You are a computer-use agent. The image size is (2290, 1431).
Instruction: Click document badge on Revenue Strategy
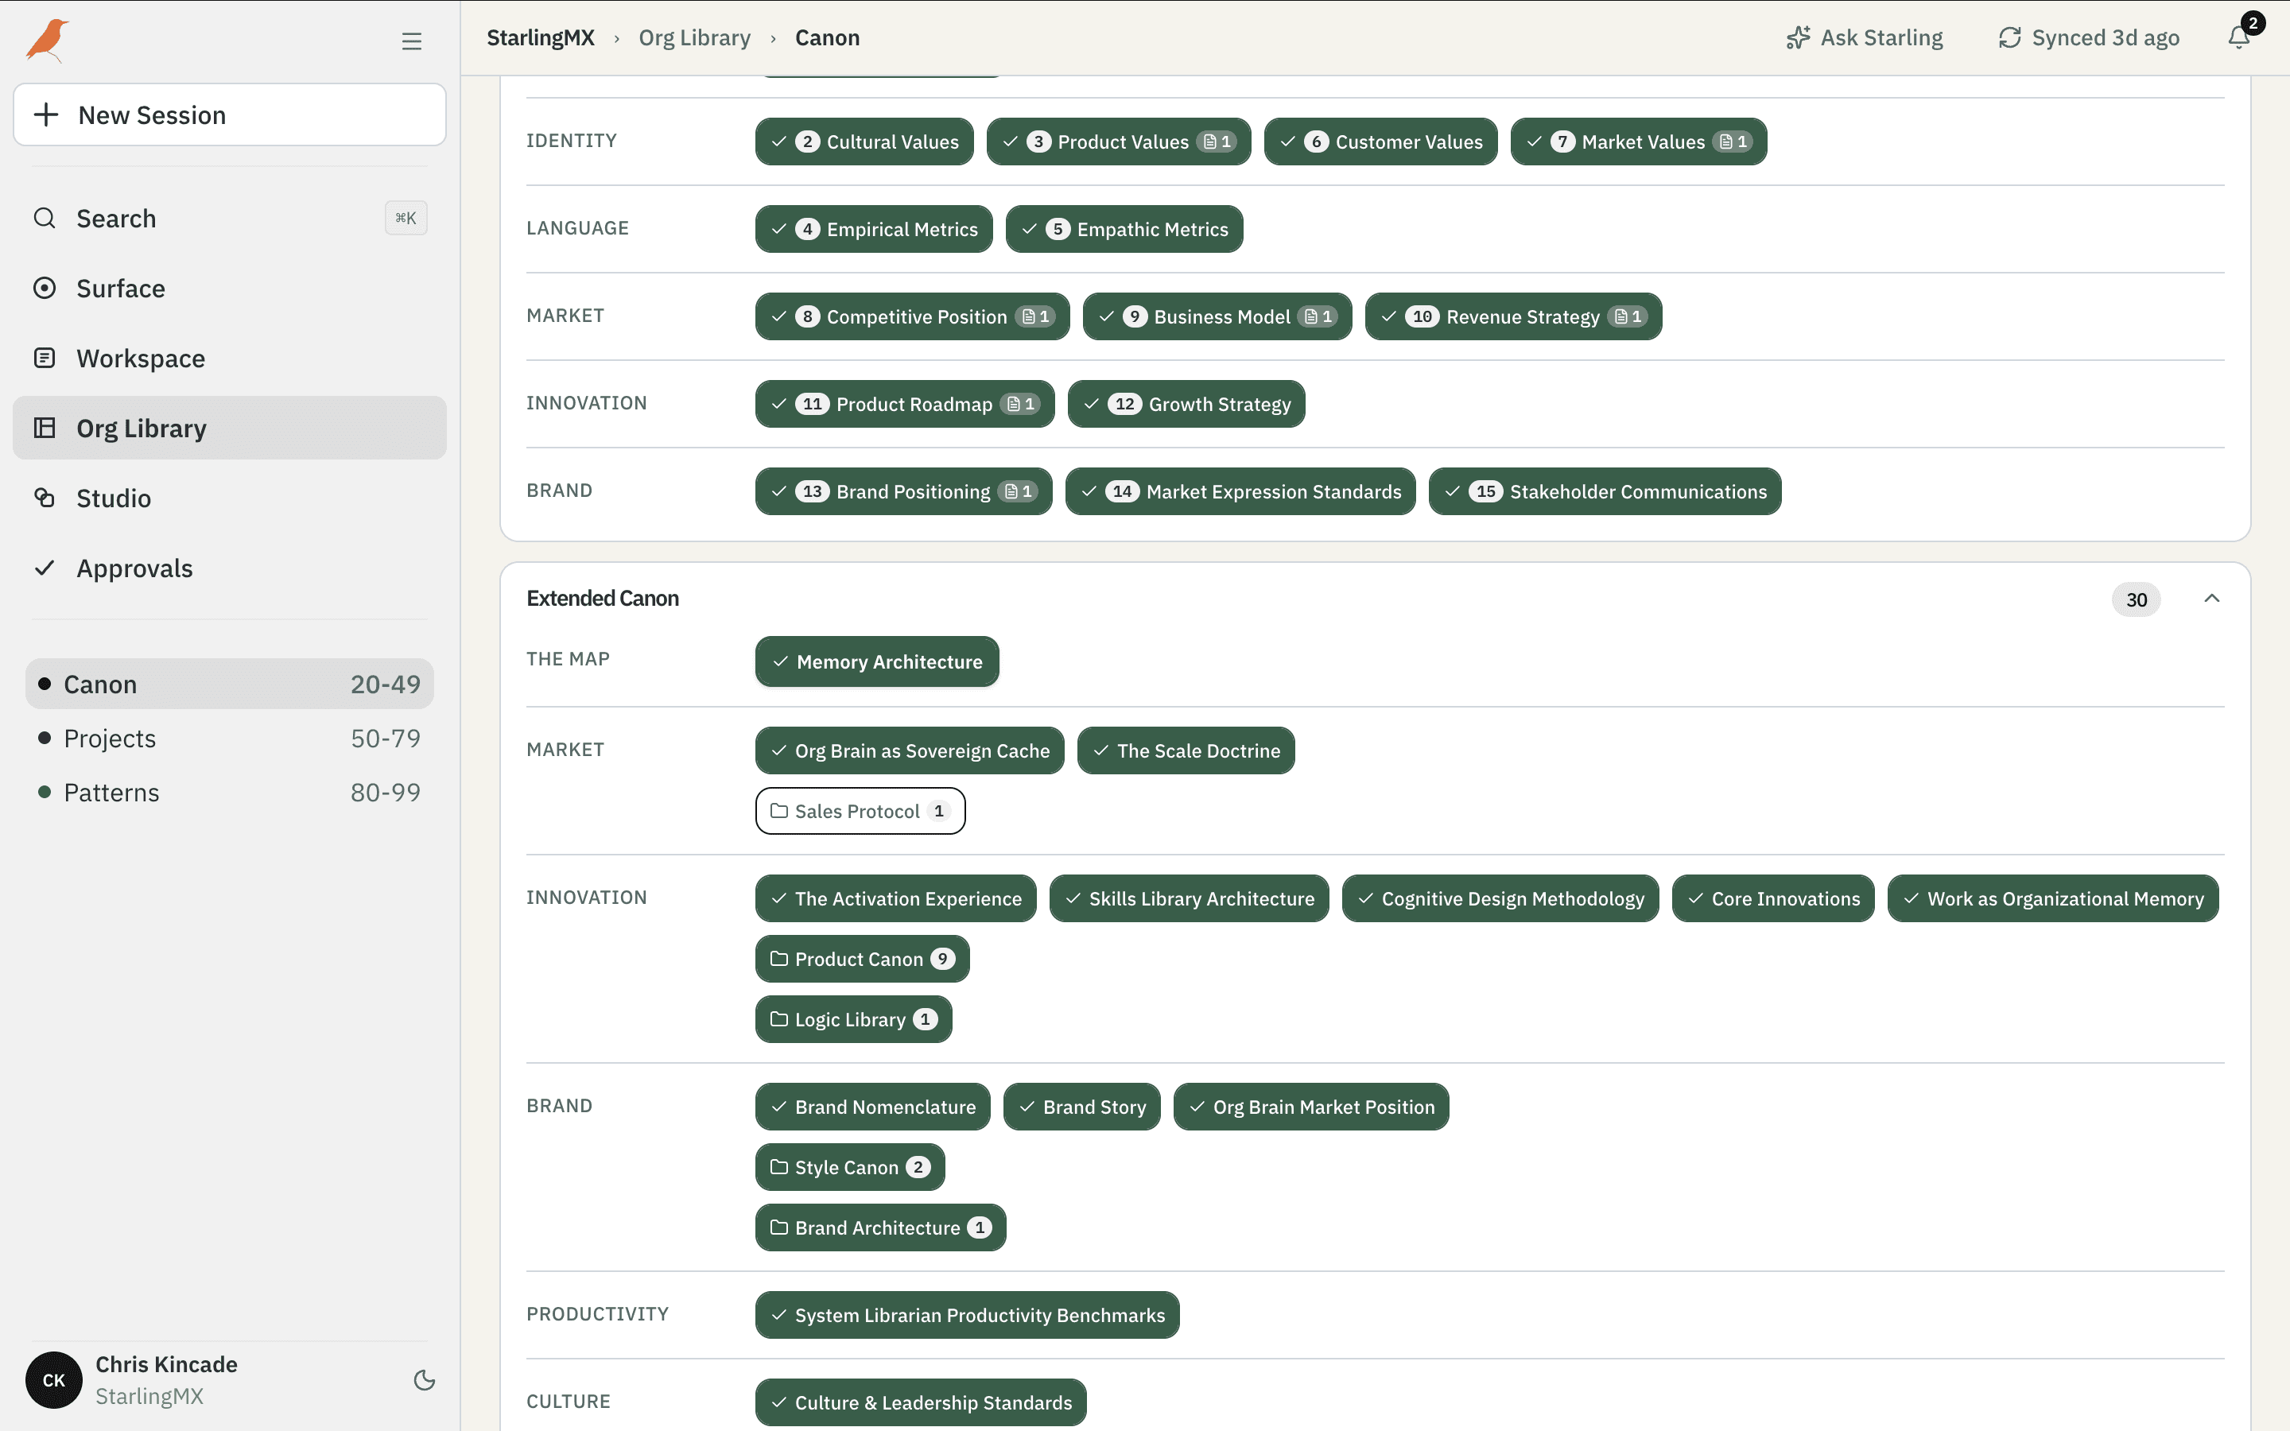(x=1628, y=317)
